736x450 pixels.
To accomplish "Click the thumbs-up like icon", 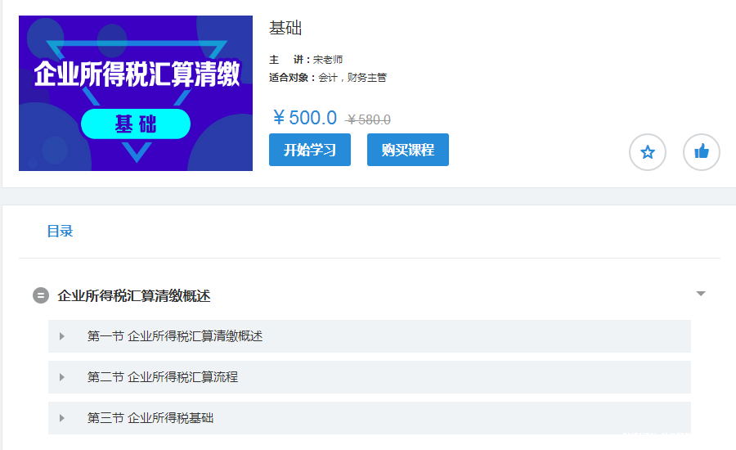I will tap(701, 152).
